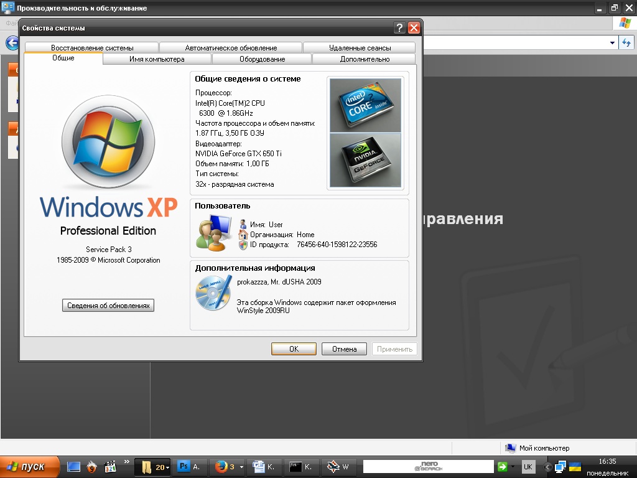Click the text NVIDIA GeForce GTX 650 Ti

[x=238, y=154]
